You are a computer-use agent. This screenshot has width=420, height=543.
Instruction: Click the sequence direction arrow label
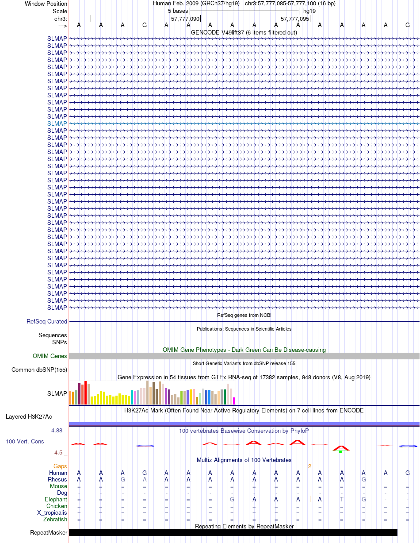click(62, 25)
